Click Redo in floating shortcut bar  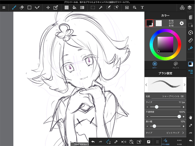pyautogui.click(x=100, y=142)
